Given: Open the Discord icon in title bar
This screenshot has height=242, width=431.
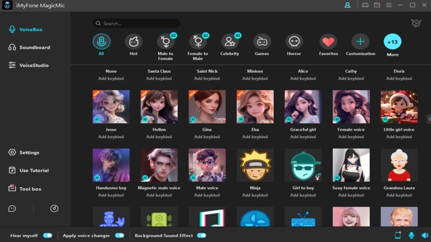Looking at the screenshot, I should coord(365,5).
